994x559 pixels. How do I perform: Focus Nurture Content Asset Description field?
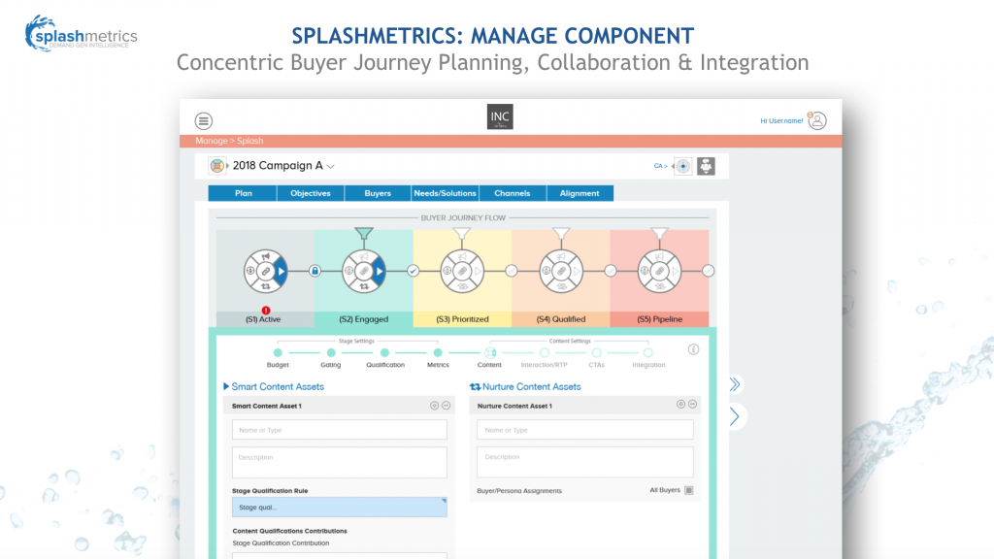coord(585,462)
